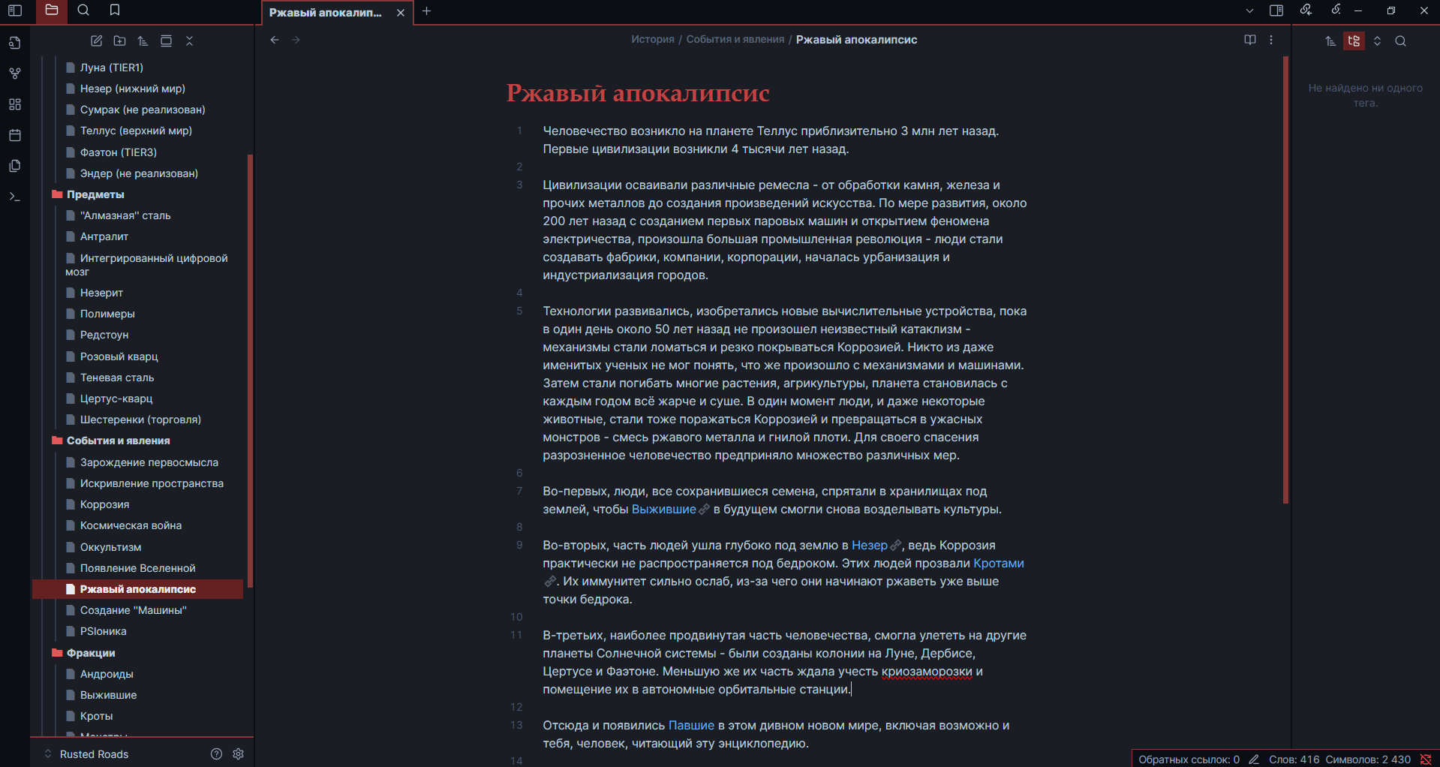
Task: Toggle the left sidebar panel icon
Action: (15, 11)
